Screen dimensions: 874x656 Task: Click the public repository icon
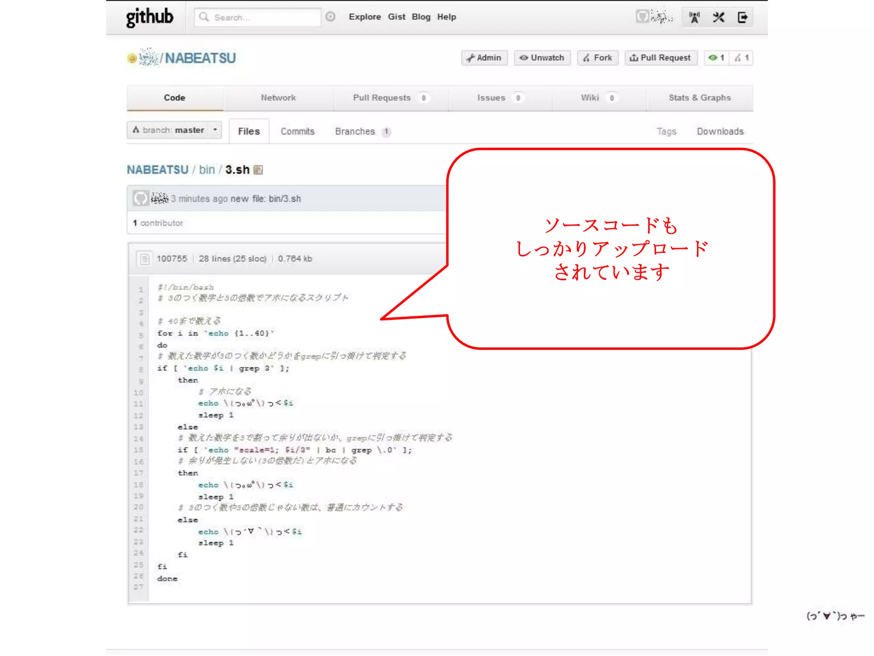(132, 58)
